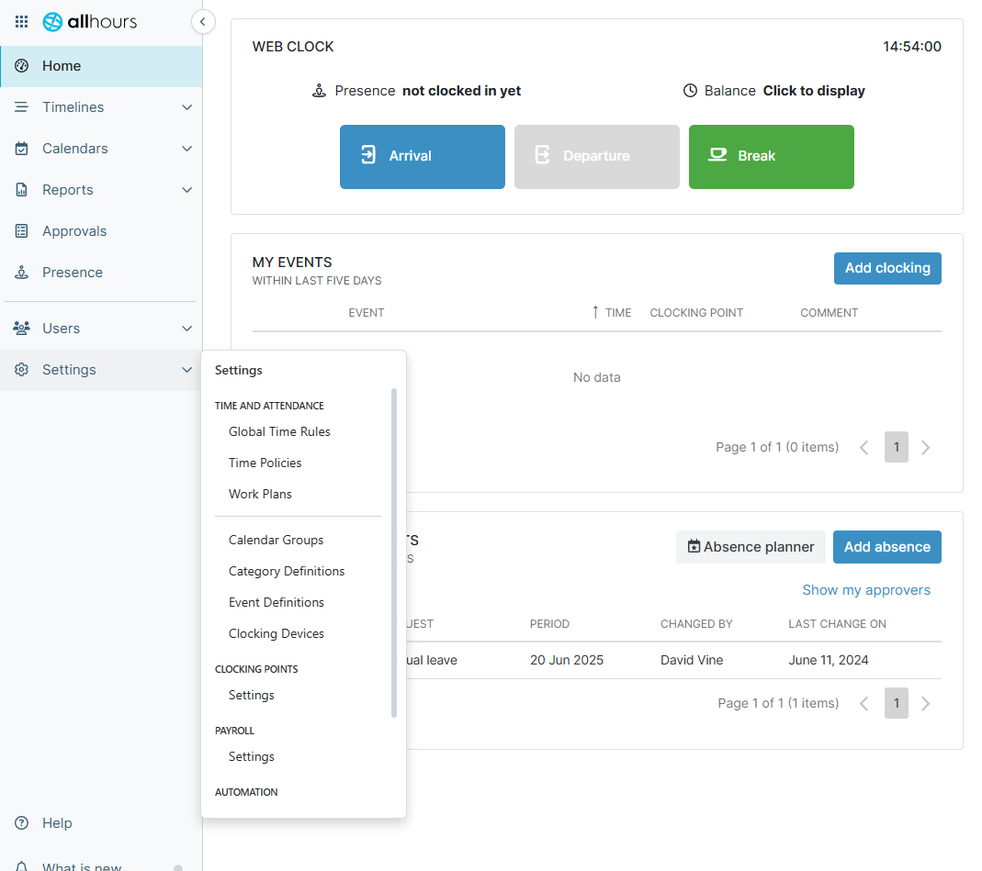Expand the Timelines menu chevron
This screenshot has width=982, height=871.
tap(186, 107)
